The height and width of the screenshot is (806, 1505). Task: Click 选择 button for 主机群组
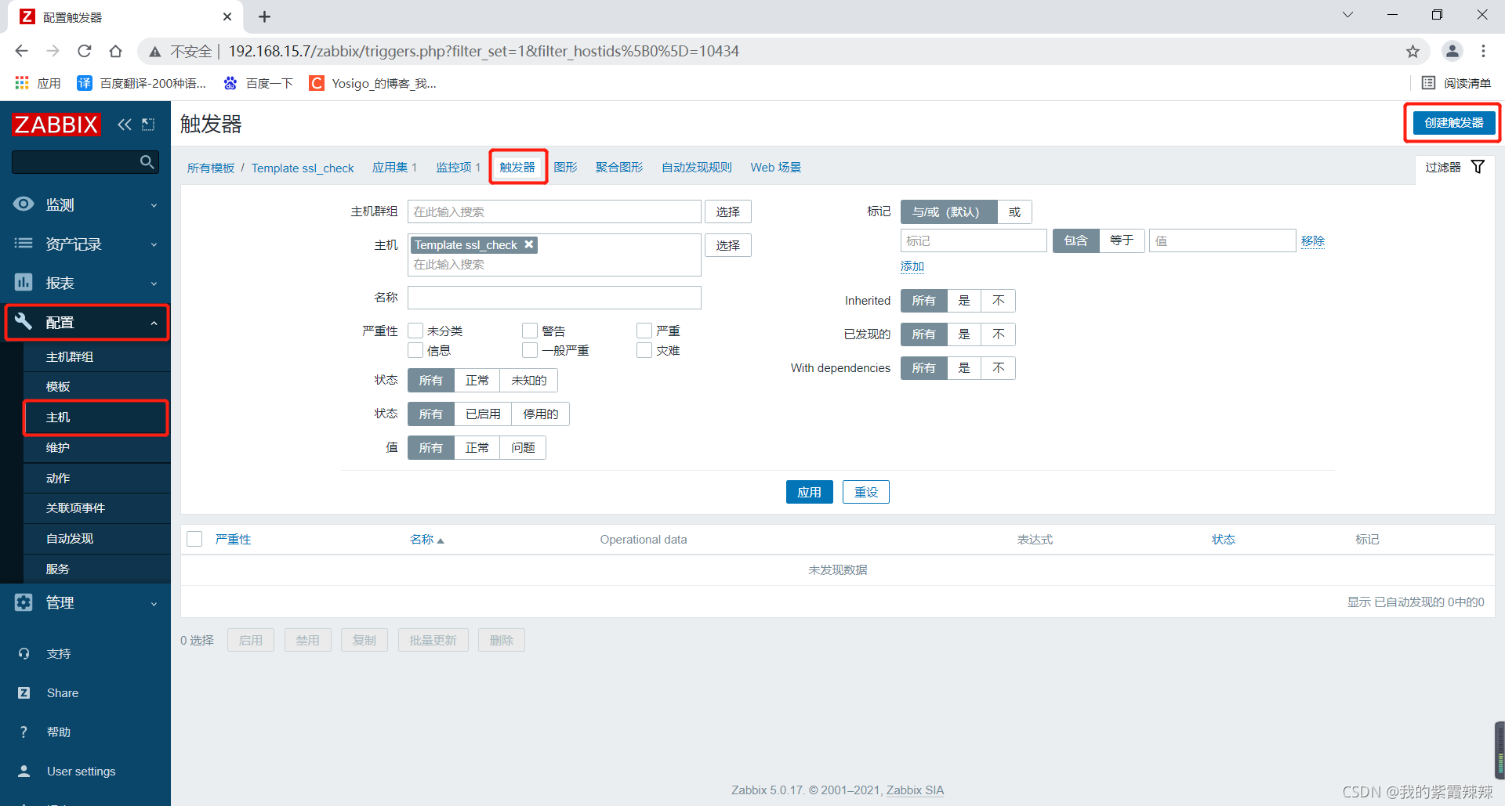click(x=728, y=211)
